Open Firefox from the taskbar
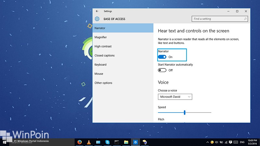Screen dimensions: 260x146 pyautogui.click(x=79, y=142)
